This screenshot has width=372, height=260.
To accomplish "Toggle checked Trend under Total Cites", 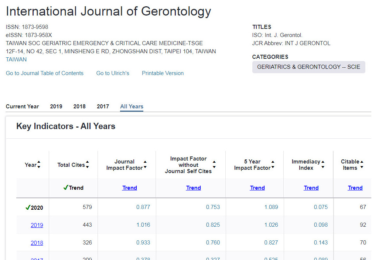I will click(x=73, y=188).
